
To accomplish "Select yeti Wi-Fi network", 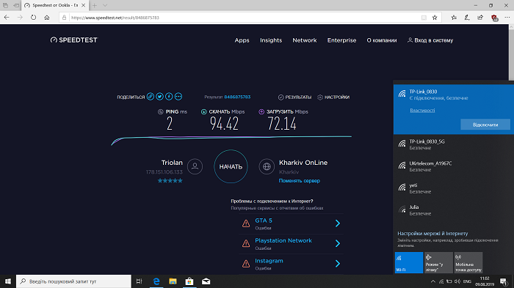I will pyautogui.click(x=454, y=188).
